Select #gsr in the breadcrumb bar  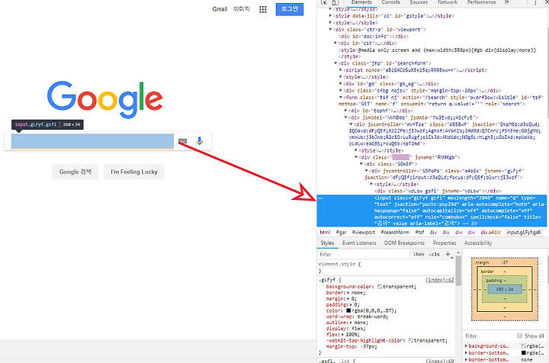click(341, 233)
